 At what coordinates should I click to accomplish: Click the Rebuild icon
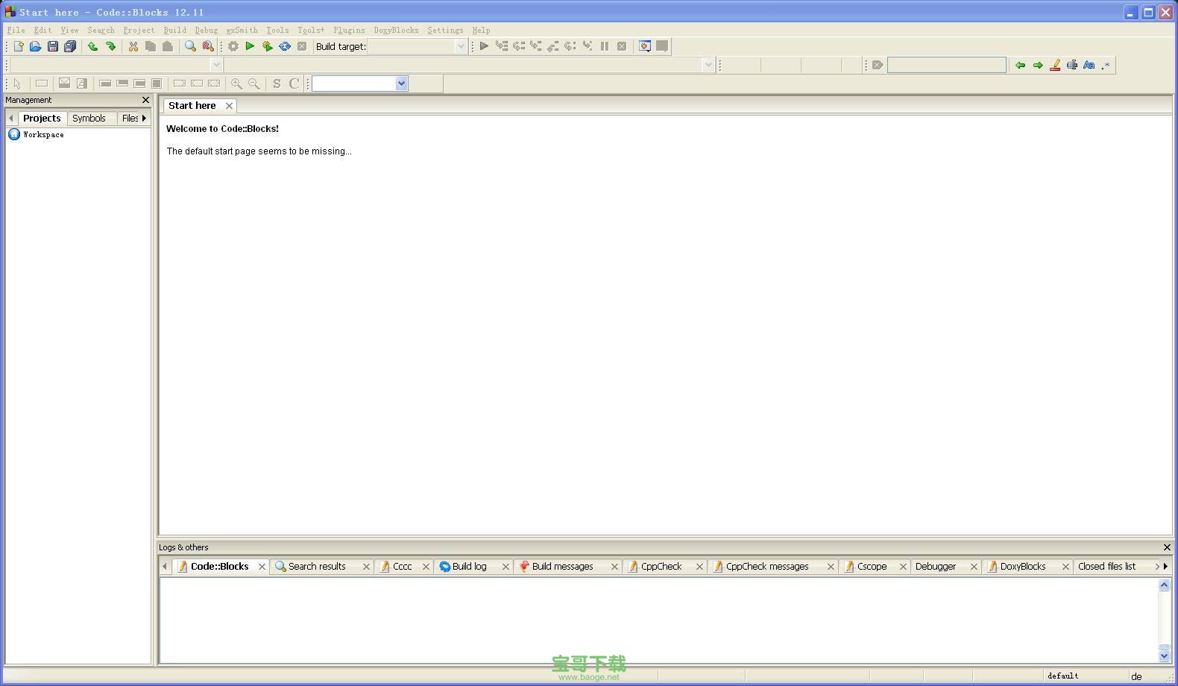[285, 46]
